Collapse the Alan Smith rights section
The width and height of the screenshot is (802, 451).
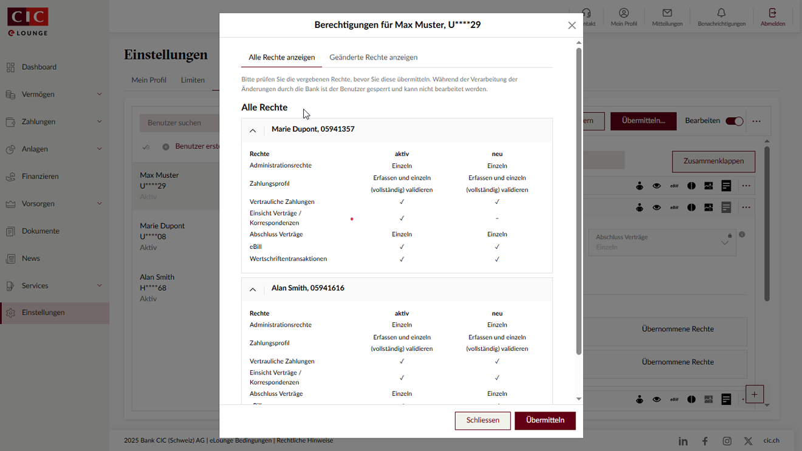253,290
